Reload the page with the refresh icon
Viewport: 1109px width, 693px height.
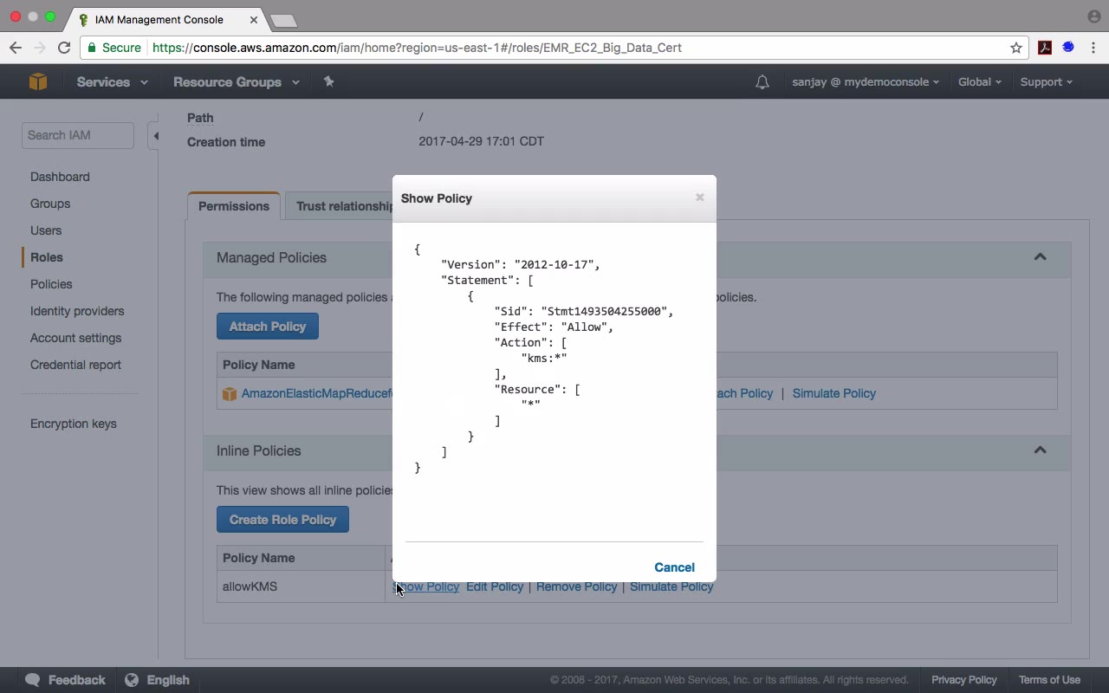point(64,48)
